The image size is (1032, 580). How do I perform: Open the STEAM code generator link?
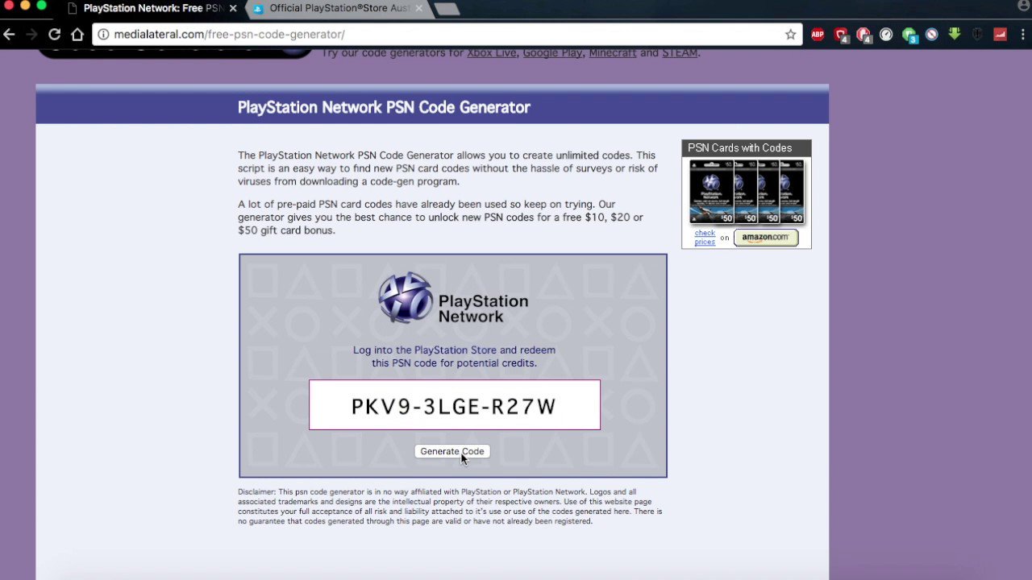pos(680,52)
